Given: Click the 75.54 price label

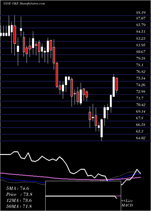Looking at the screenshot, I should tap(141, 78).
